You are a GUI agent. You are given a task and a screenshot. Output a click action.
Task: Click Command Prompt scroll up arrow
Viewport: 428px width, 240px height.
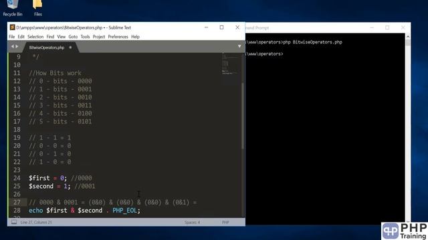pyautogui.click(x=408, y=36)
